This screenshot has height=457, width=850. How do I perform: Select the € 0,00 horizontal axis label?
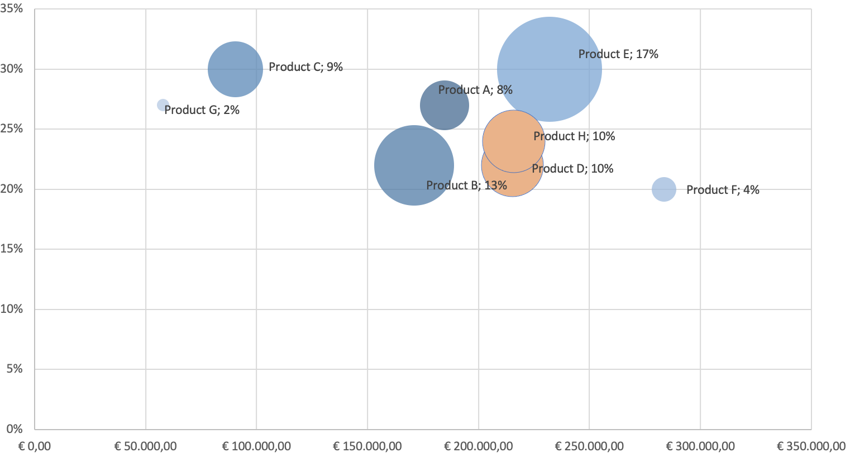(x=35, y=446)
